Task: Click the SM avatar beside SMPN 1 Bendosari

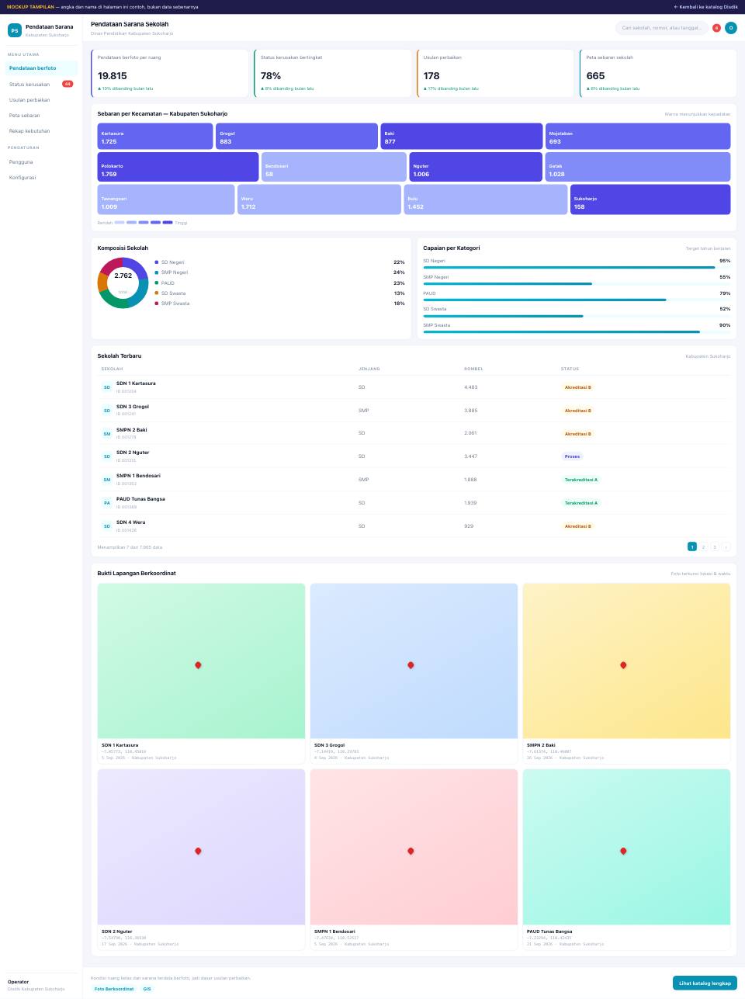Action: pyautogui.click(x=107, y=480)
